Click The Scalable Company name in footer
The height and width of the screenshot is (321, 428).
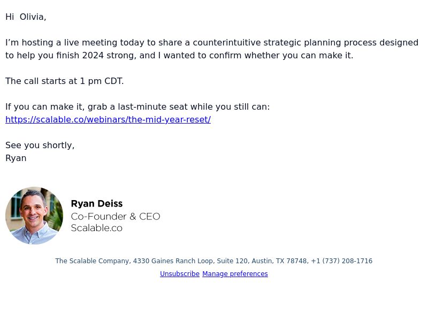[x=93, y=261]
